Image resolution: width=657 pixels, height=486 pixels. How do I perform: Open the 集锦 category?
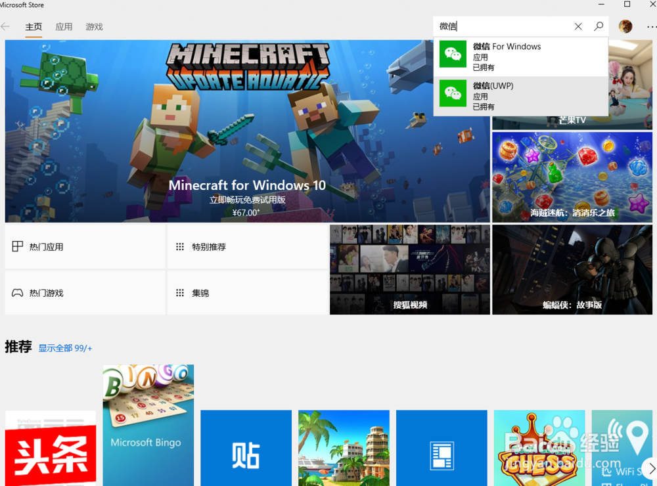coord(248,293)
